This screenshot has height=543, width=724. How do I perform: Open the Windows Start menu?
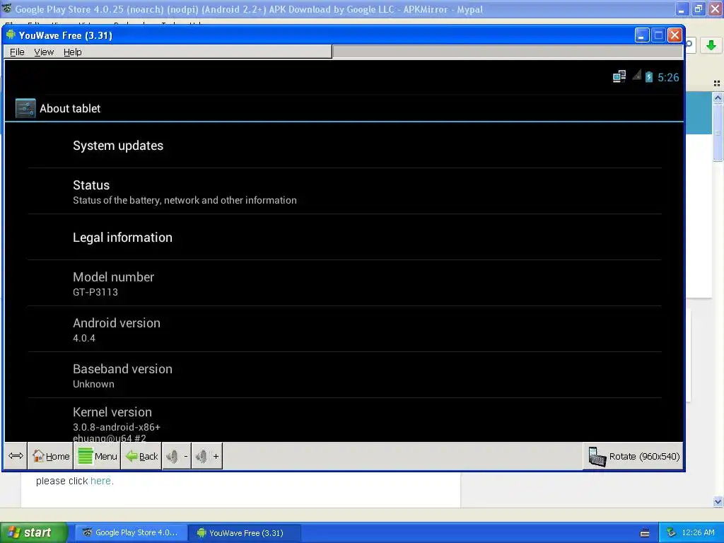click(34, 532)
